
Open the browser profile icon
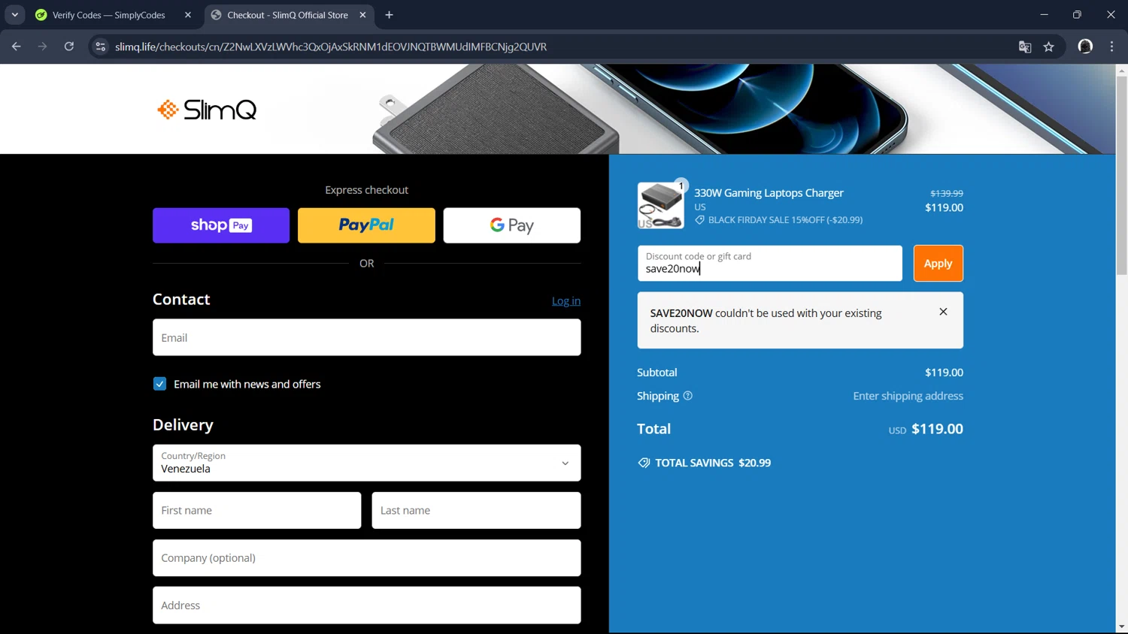[x=1085, y=47]
